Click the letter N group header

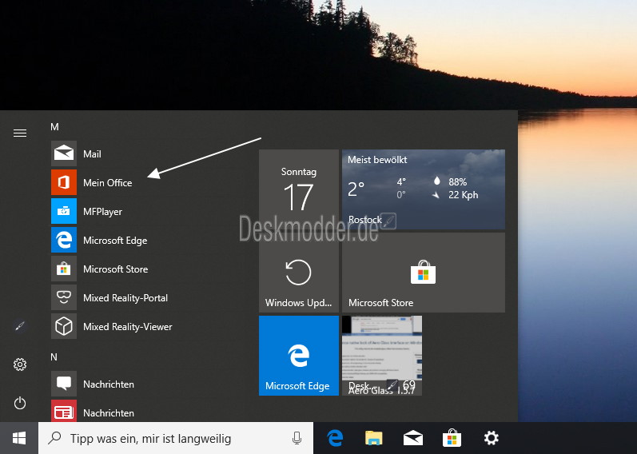(54, 356)
